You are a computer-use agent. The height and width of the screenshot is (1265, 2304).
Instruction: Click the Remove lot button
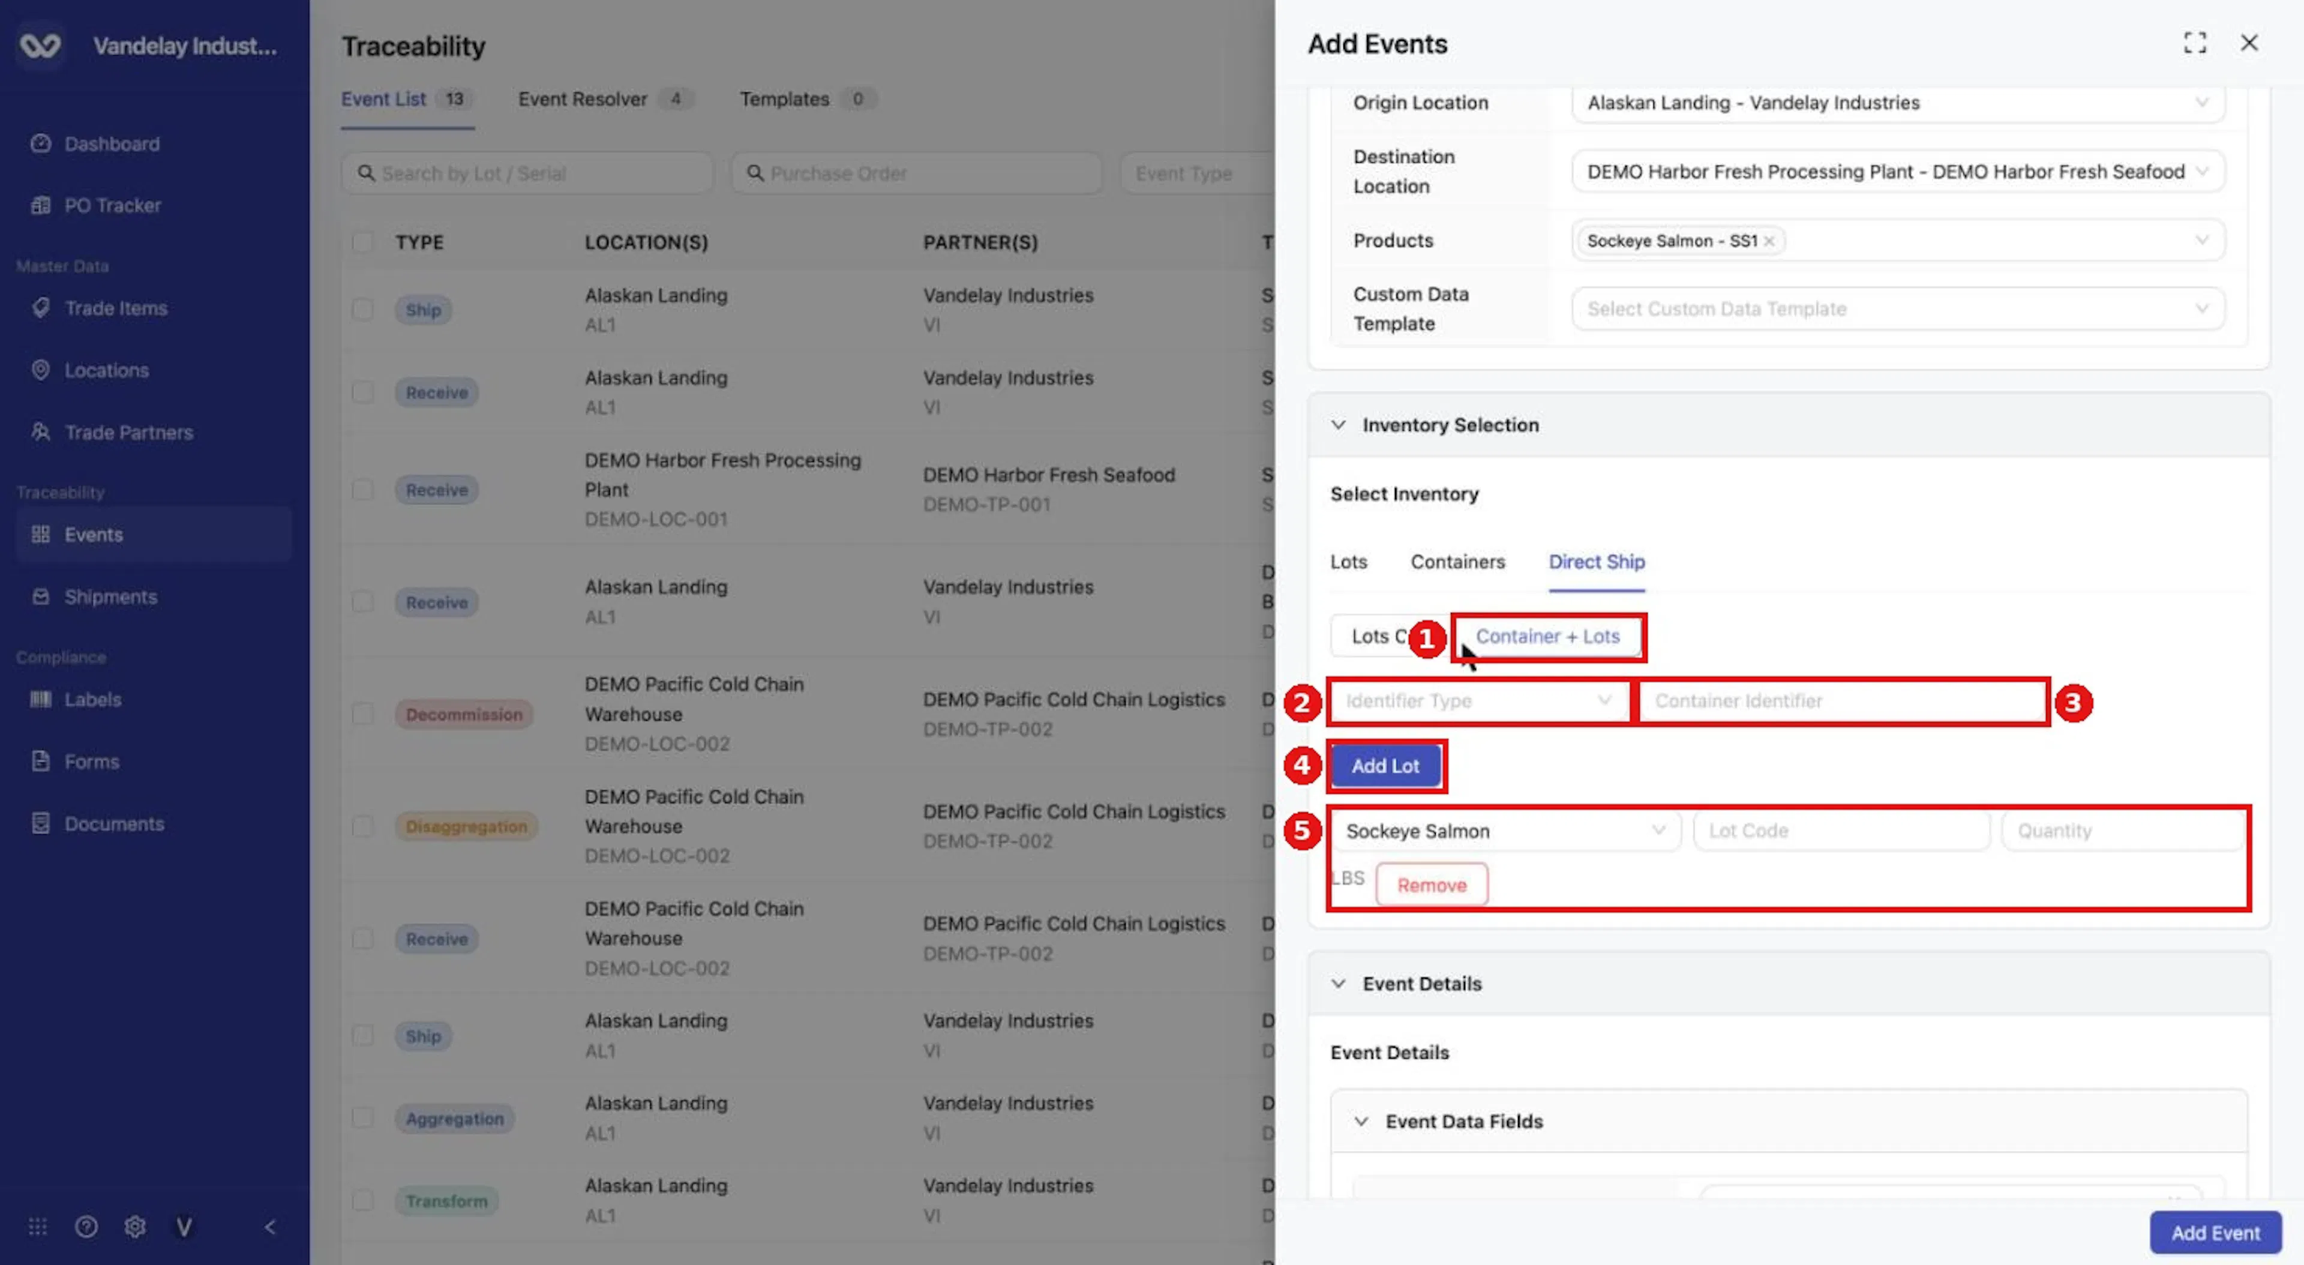coord(1432,885)
